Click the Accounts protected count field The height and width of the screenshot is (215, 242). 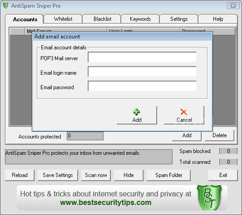85,136
